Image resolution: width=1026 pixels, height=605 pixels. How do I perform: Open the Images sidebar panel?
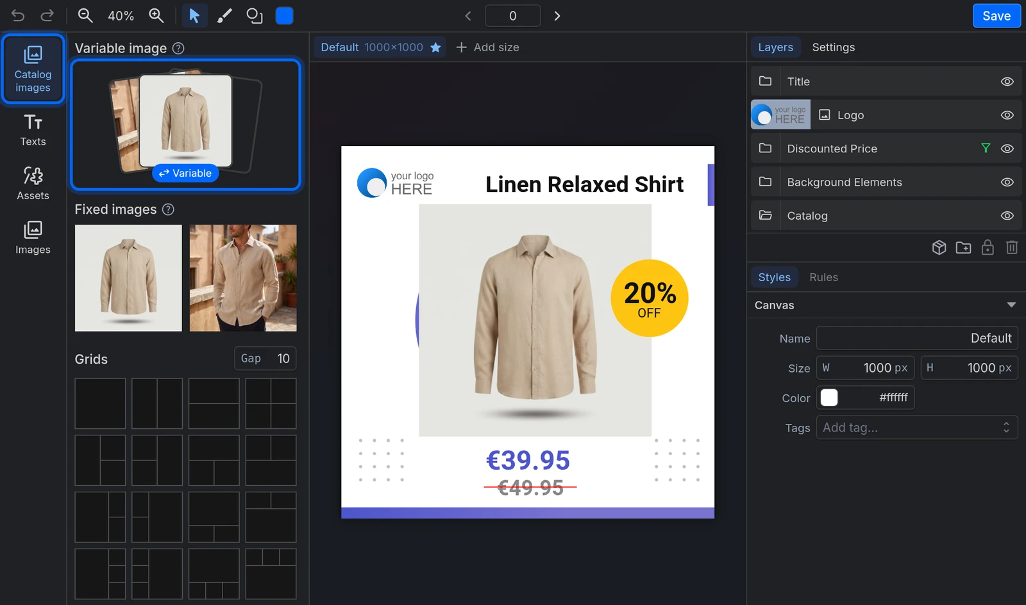[33, 238]
